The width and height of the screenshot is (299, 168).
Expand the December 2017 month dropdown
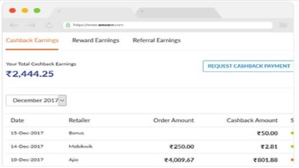pyautogui.click(x=63, y=100)
